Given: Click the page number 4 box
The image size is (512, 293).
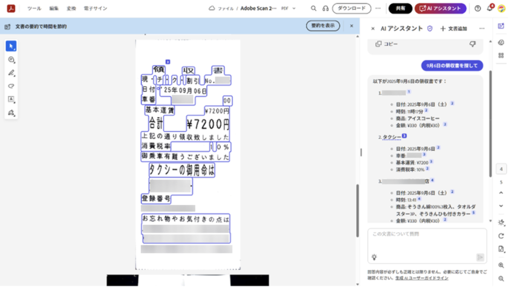Looking at the screenshot, I should pyautogui.click(x=501, y=169).
